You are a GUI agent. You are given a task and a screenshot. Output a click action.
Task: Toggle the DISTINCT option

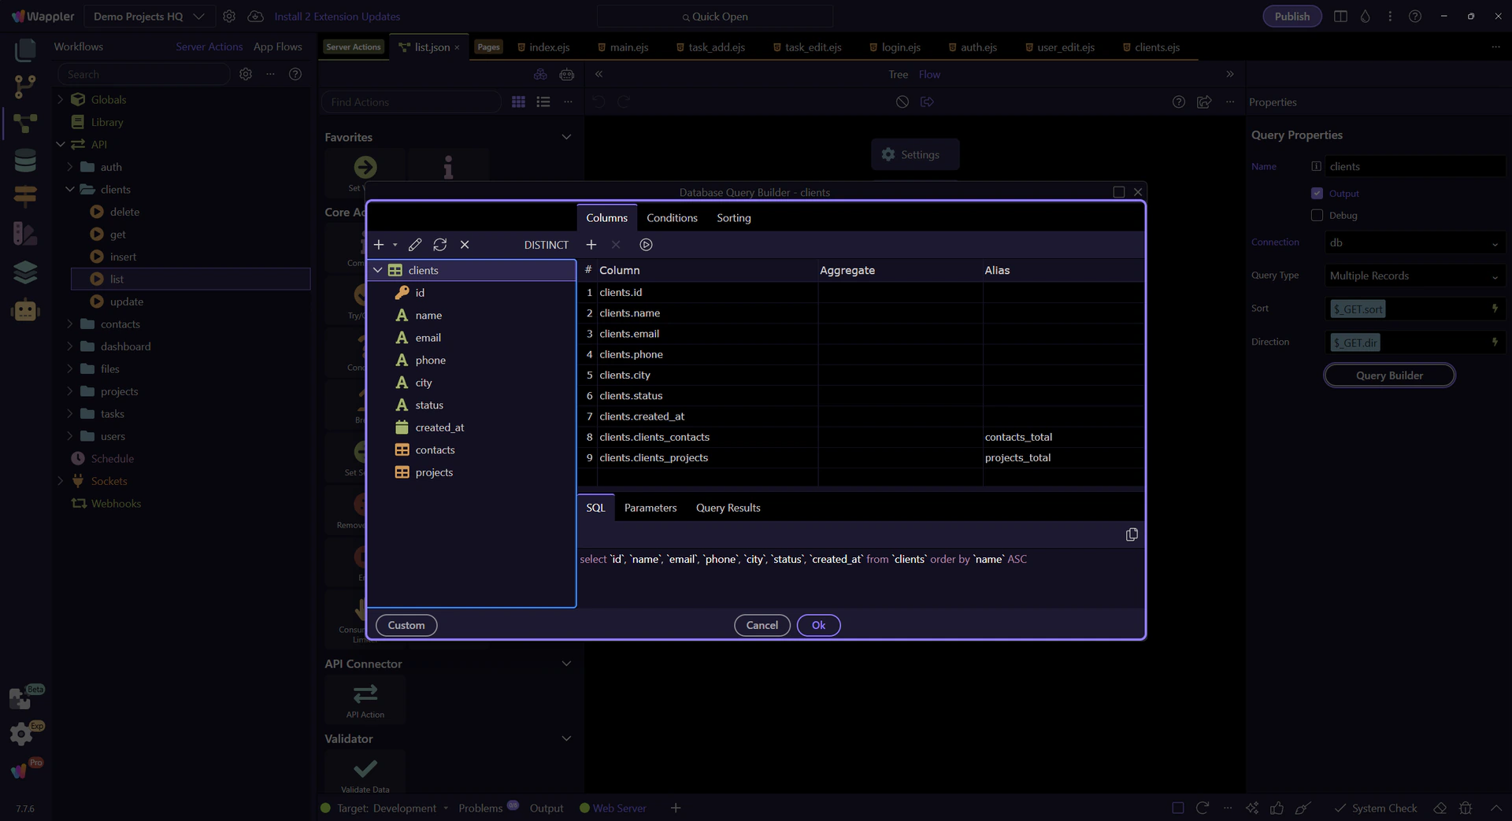point(546,245)
